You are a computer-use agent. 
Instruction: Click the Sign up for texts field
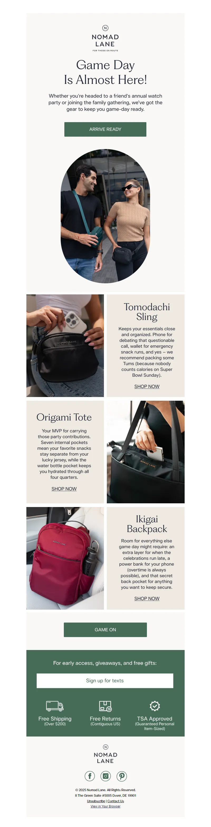tap(105, 681)
